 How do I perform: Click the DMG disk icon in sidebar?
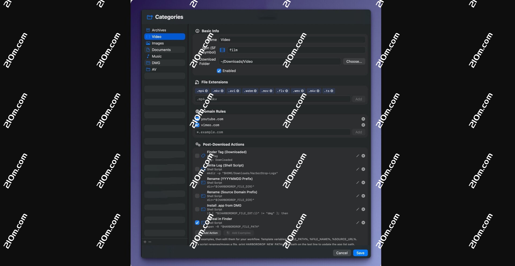pyautogui.click(x=148, y=63)
